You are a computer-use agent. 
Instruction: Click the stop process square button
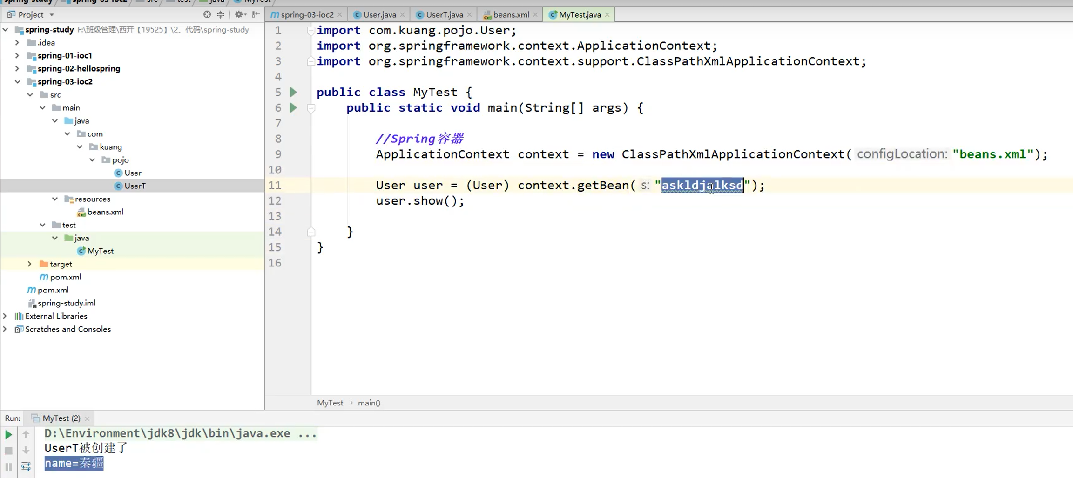[8, 451]
